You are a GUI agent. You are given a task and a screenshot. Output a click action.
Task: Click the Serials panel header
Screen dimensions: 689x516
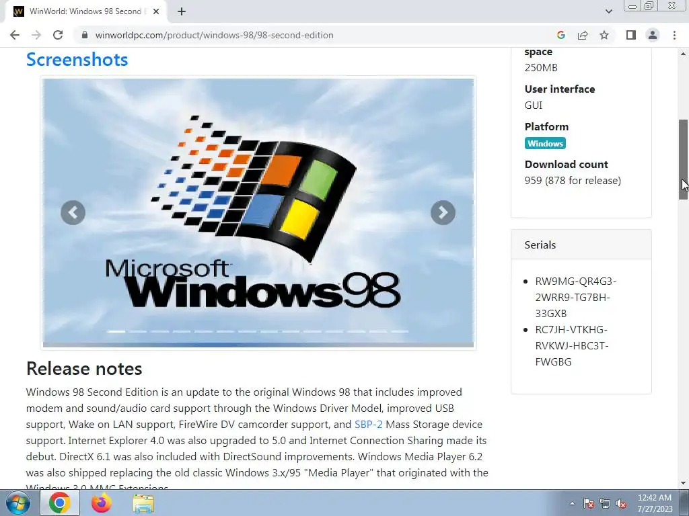point(581,245)
